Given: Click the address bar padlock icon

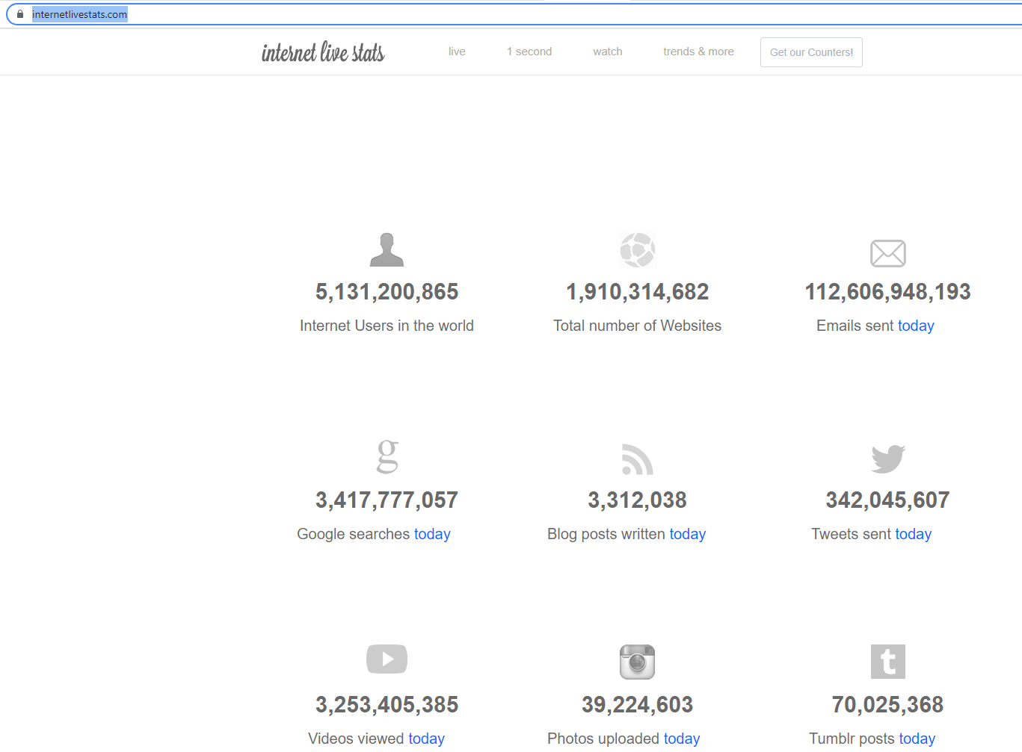Looking at the screenshot, I should [x=20, y=14].
